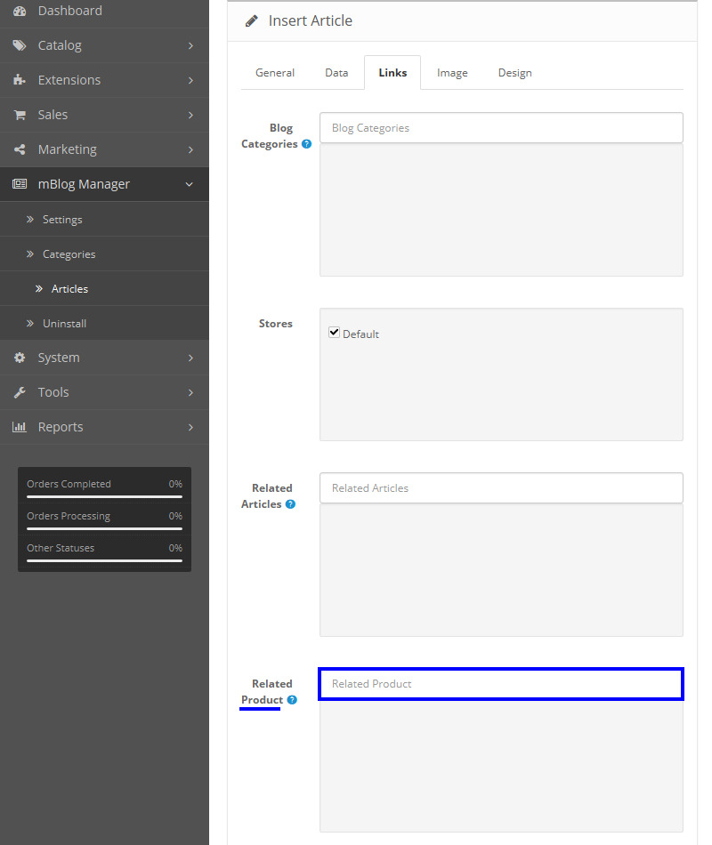Expand the Catalog menu chevron

[190, 45]
